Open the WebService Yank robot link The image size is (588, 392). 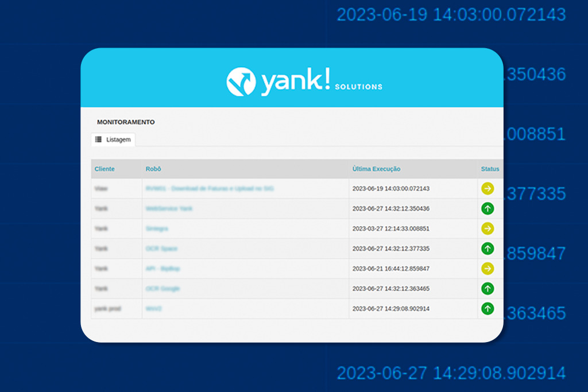169,208
